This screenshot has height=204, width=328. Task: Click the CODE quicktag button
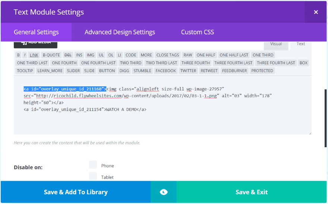click(x=130, y=55)
